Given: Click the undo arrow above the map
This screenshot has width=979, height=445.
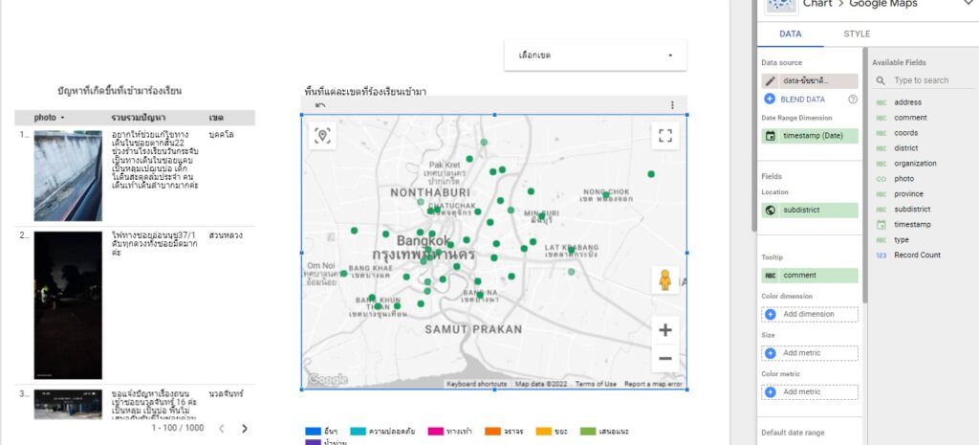Looking at the screenshot, I should coord(320,105).
